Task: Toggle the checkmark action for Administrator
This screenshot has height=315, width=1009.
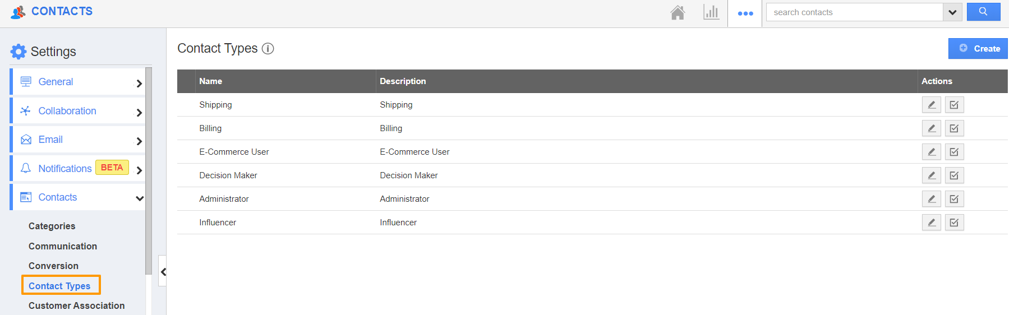Action: coord(954,199)
